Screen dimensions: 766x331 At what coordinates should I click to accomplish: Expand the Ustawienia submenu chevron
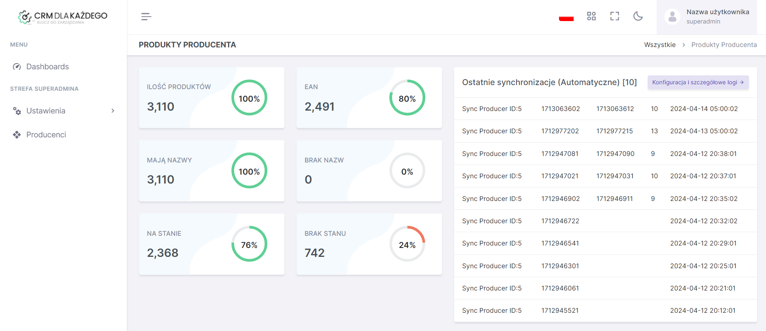coord(113,111)
